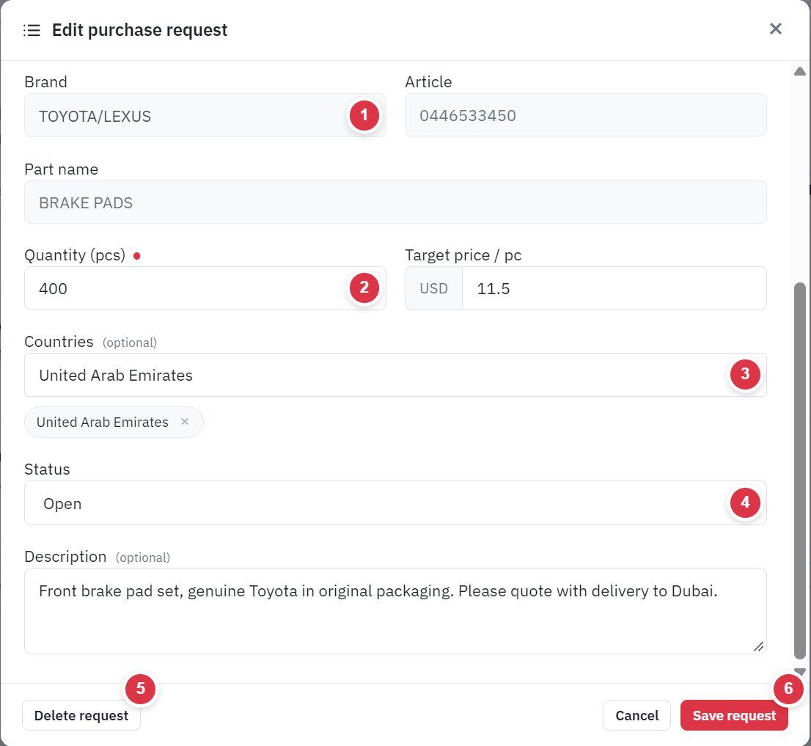Grab the Description textarea resize handle

coord(759,646)
